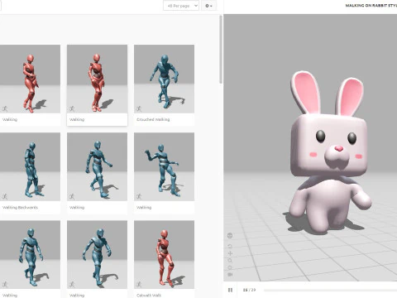Click the video camera icon in viewer

[230, 275]
